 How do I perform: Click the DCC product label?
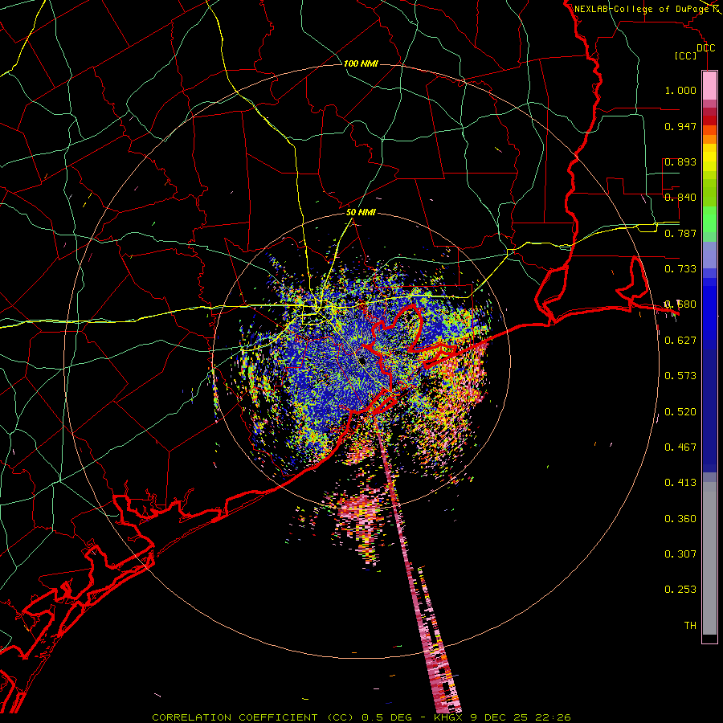[705, 48]
